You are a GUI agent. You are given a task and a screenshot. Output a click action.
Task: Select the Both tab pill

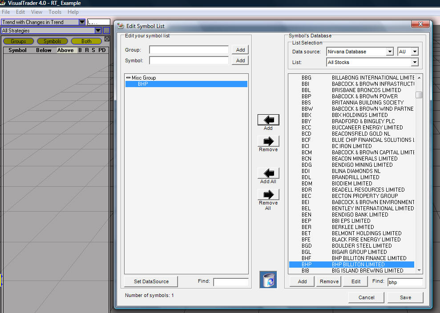click(x=86, y=41)
